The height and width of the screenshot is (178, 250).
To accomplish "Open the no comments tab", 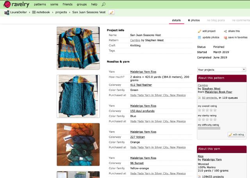I will pyautogui.click(x=241, y=20).
